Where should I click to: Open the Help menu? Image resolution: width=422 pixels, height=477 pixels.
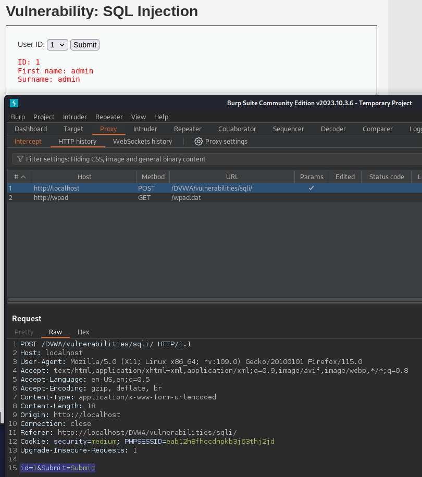click(x=162, y=117)
